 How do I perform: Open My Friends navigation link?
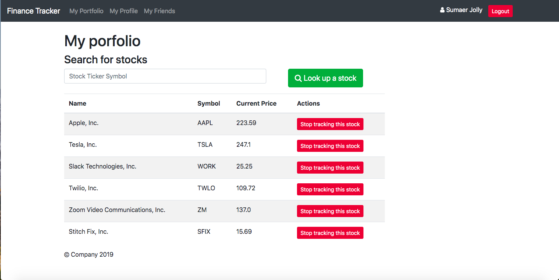159,11
